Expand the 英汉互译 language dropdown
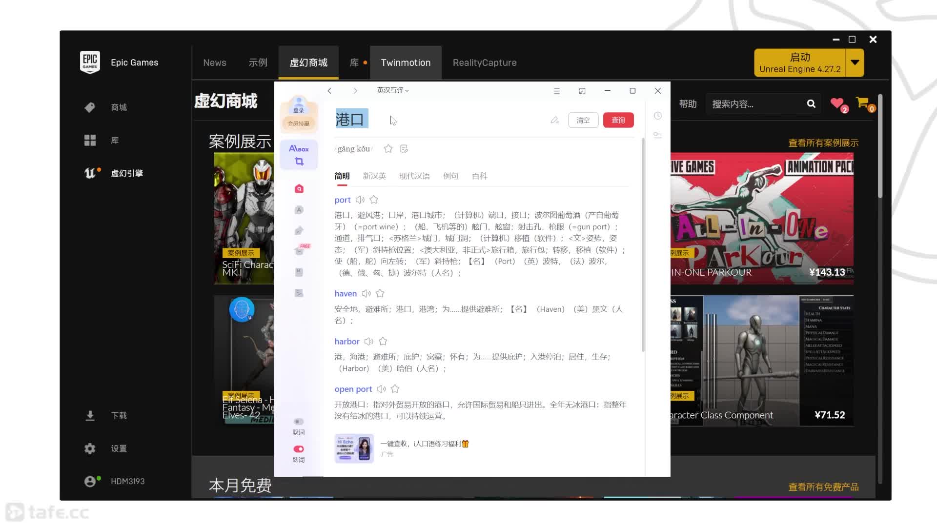This screenshot has width=937, height=527. coord(393,90)
